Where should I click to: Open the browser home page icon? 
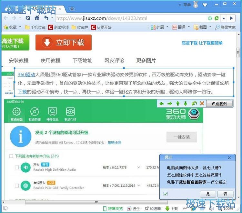click(x=37, y=18)
